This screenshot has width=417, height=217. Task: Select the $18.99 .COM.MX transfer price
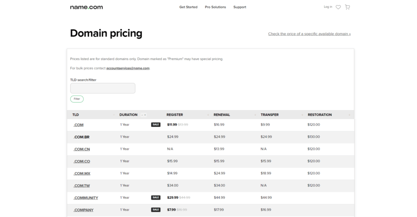pyautogui.click(x=266, y=173)
